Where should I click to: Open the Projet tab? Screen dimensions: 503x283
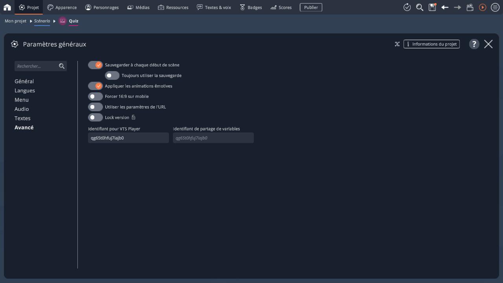click(29, 7)
